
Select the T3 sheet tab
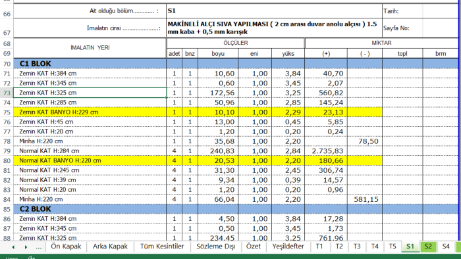(357, 247)
